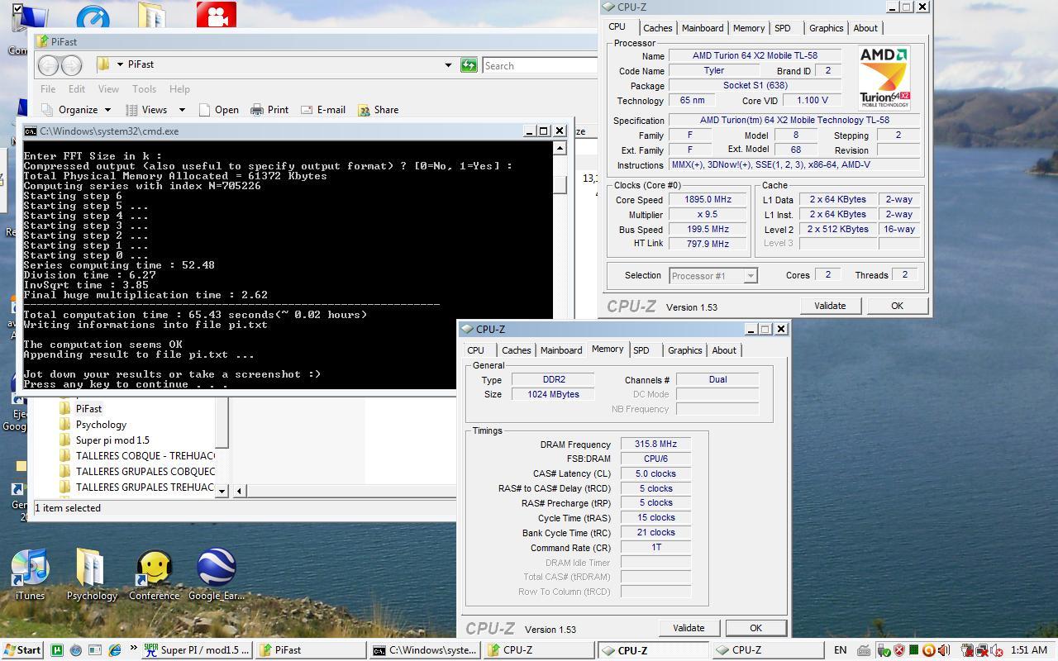Click the Print icon in Explorer toolbar
The image size is (1058, 661).
257,109
